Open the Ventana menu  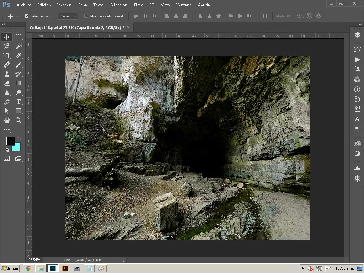tap(184, 5)
